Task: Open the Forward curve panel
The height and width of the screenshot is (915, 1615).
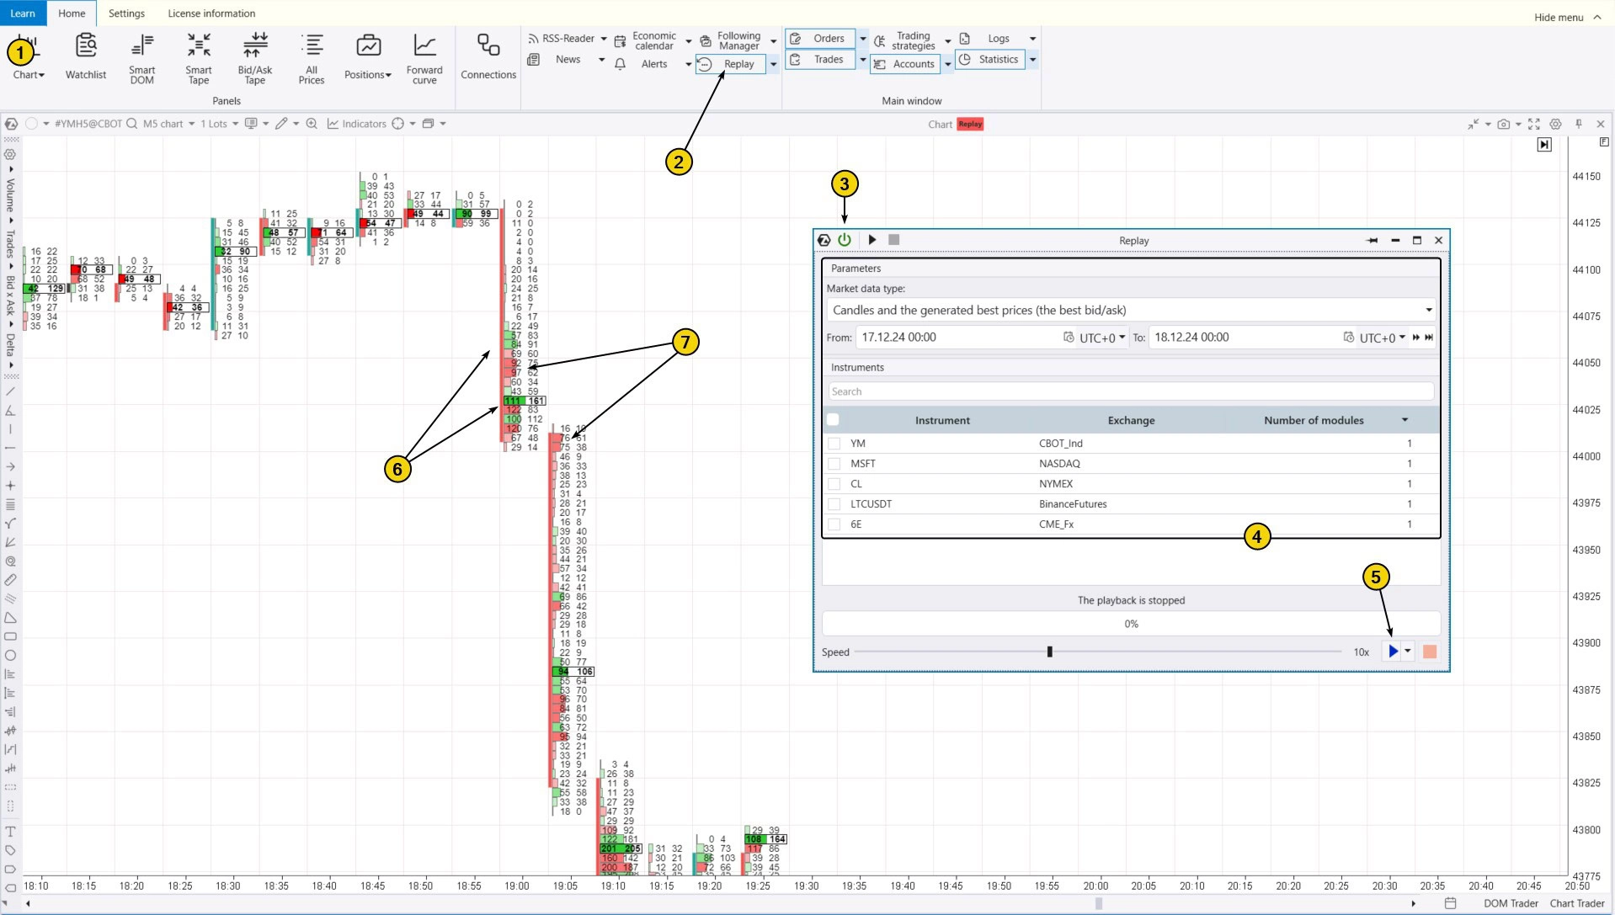Action: tap(424, 59)
